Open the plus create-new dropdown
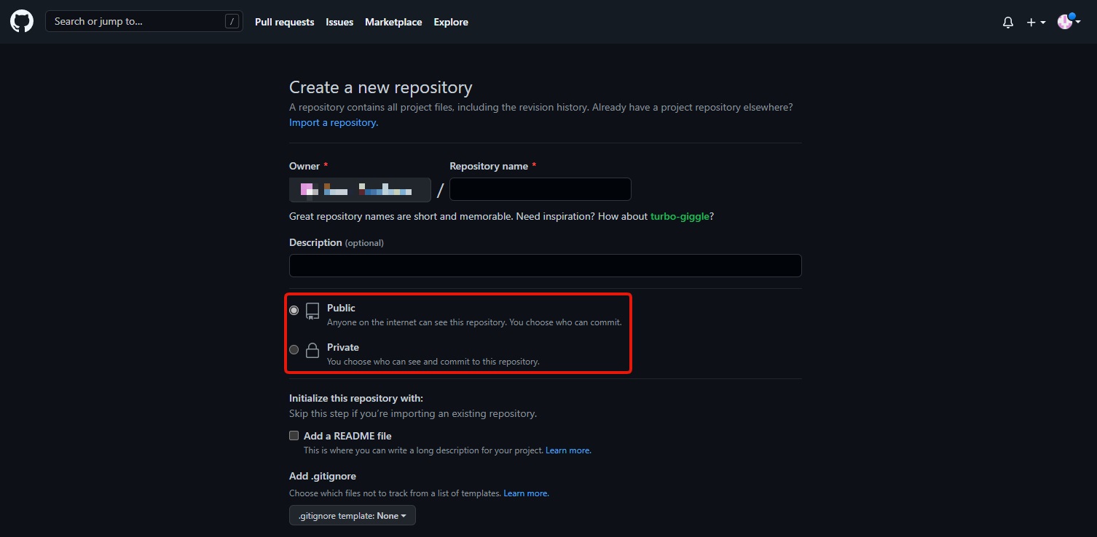This screenshot has height=537, width=1097. (1035, 23)
